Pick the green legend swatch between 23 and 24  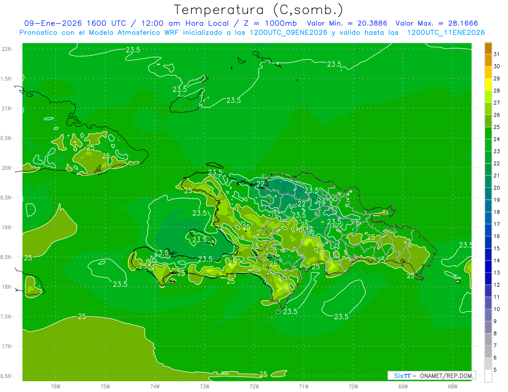click(488, 145)
